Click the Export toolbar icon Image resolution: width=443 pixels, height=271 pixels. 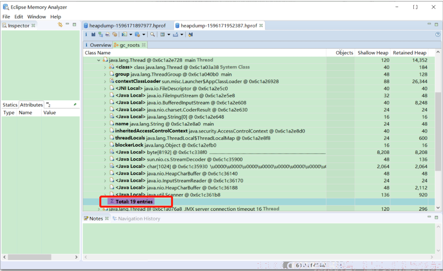(x=175, y=34)
